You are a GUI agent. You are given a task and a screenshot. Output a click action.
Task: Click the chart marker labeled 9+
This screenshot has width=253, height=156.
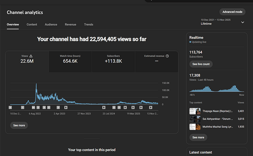[x=33, y=108]
